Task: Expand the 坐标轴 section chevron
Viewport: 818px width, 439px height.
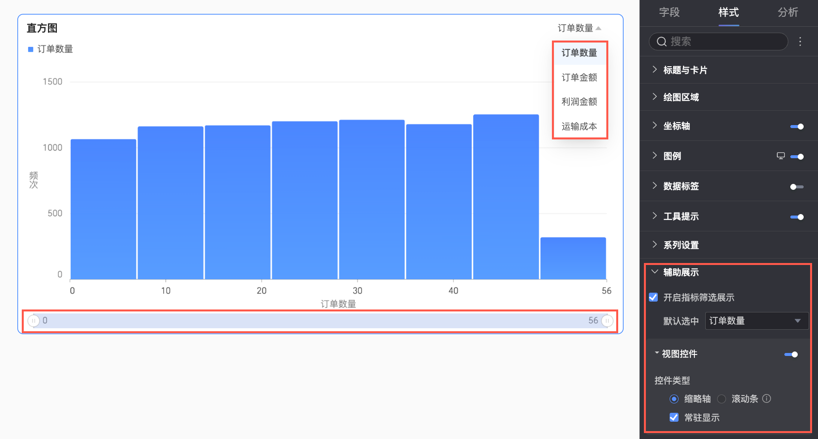Action: [x=654, y=125]
